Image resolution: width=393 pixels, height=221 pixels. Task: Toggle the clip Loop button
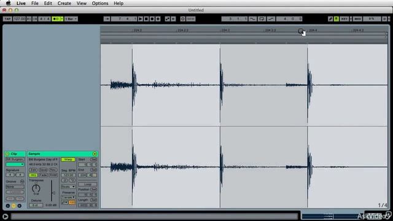coord(87,184)
